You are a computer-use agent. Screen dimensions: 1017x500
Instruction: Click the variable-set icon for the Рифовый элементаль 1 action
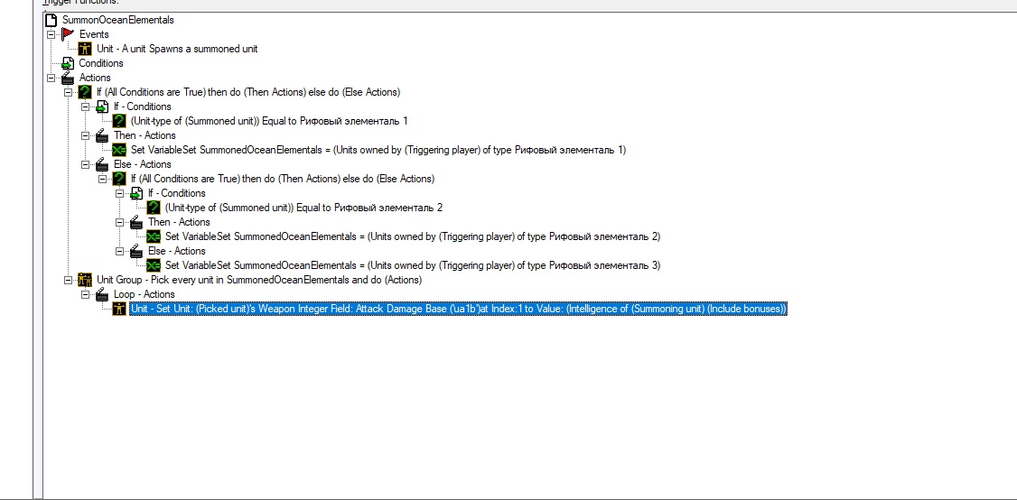(x=119, y=150)
